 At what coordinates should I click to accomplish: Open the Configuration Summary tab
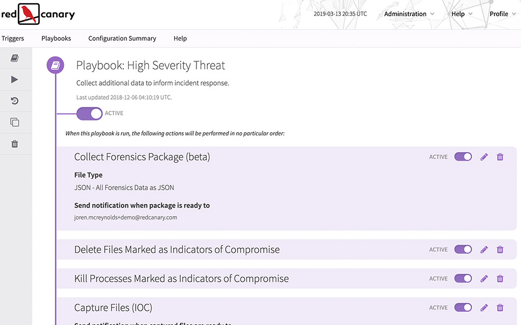click(x=122, y=38)
